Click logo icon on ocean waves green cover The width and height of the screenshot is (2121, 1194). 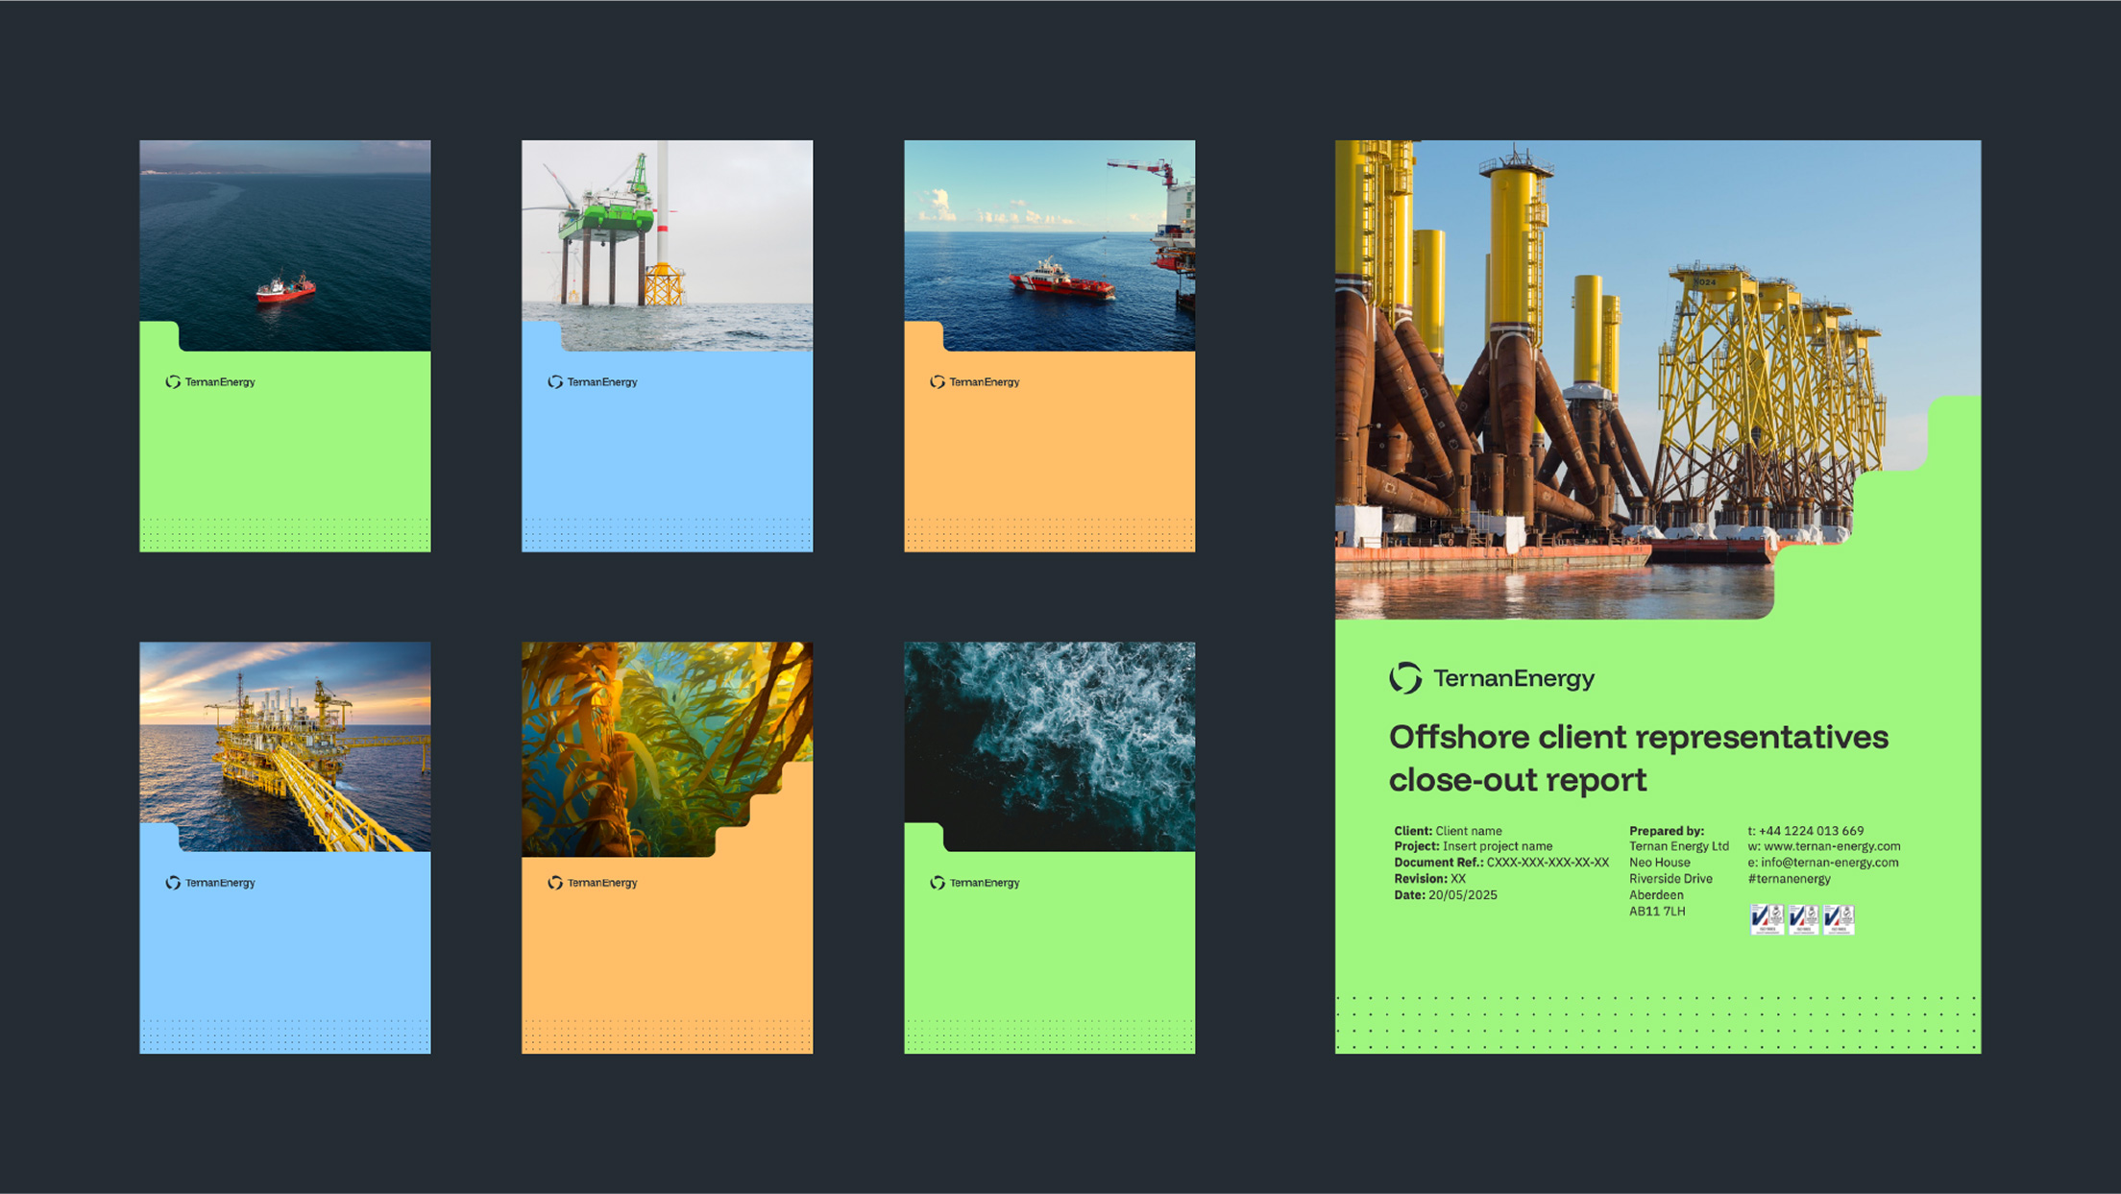click(x=938, y=883)
